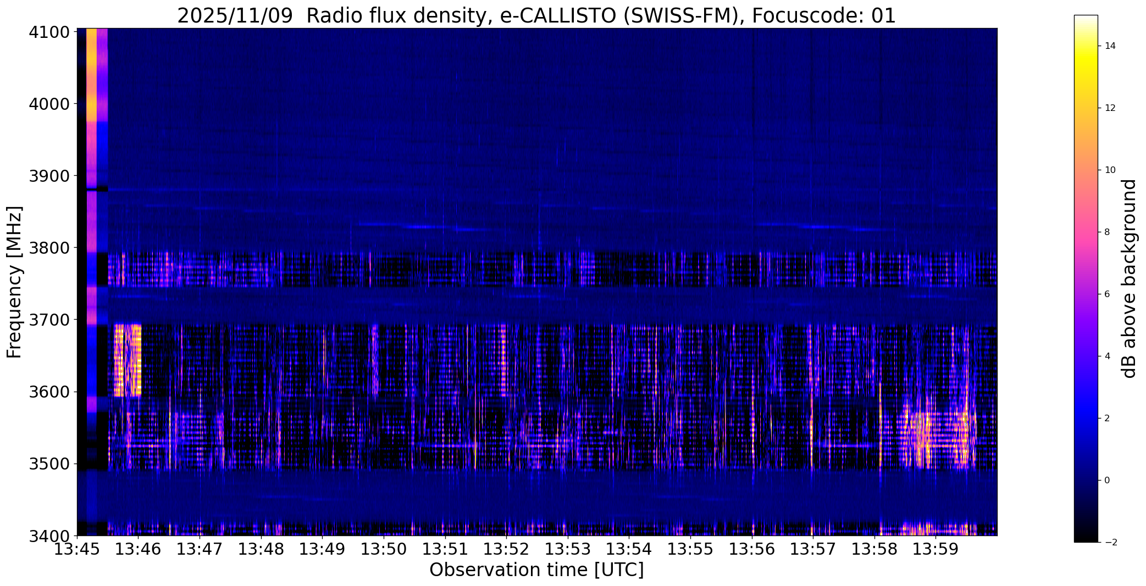Click the 13:56 time tick label
The width and height of the screenshot is (1146, 586).
[x=752, y=549]
